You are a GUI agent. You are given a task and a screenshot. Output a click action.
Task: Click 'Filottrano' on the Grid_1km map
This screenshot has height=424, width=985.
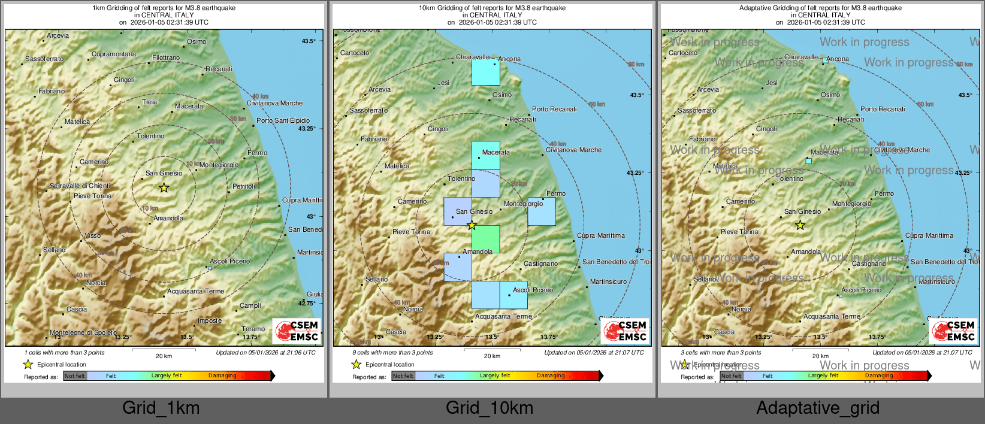pyautogui.click(x=166, y=57)
